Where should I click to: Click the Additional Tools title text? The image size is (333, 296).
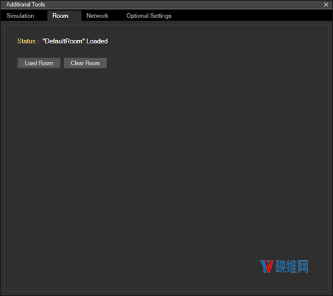25,5
